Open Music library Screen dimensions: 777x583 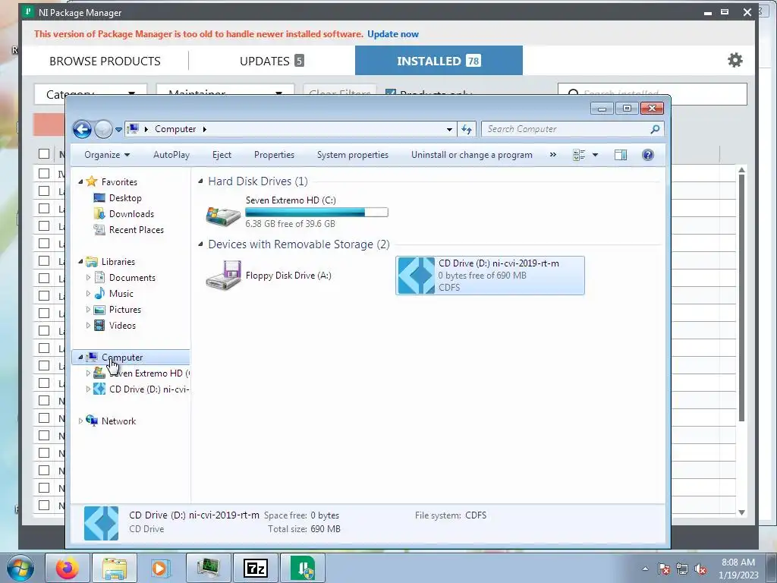[x=121, y=294]
